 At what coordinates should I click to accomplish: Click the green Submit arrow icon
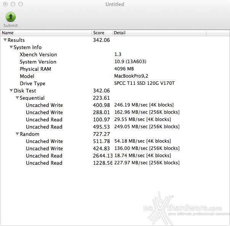[11, 17]
